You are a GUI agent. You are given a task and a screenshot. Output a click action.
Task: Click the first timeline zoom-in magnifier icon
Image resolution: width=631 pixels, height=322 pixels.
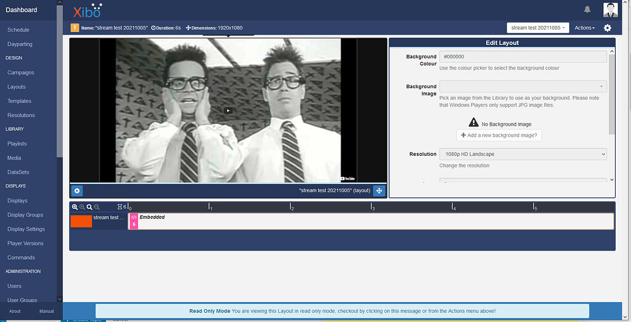(x=75, y=207)
